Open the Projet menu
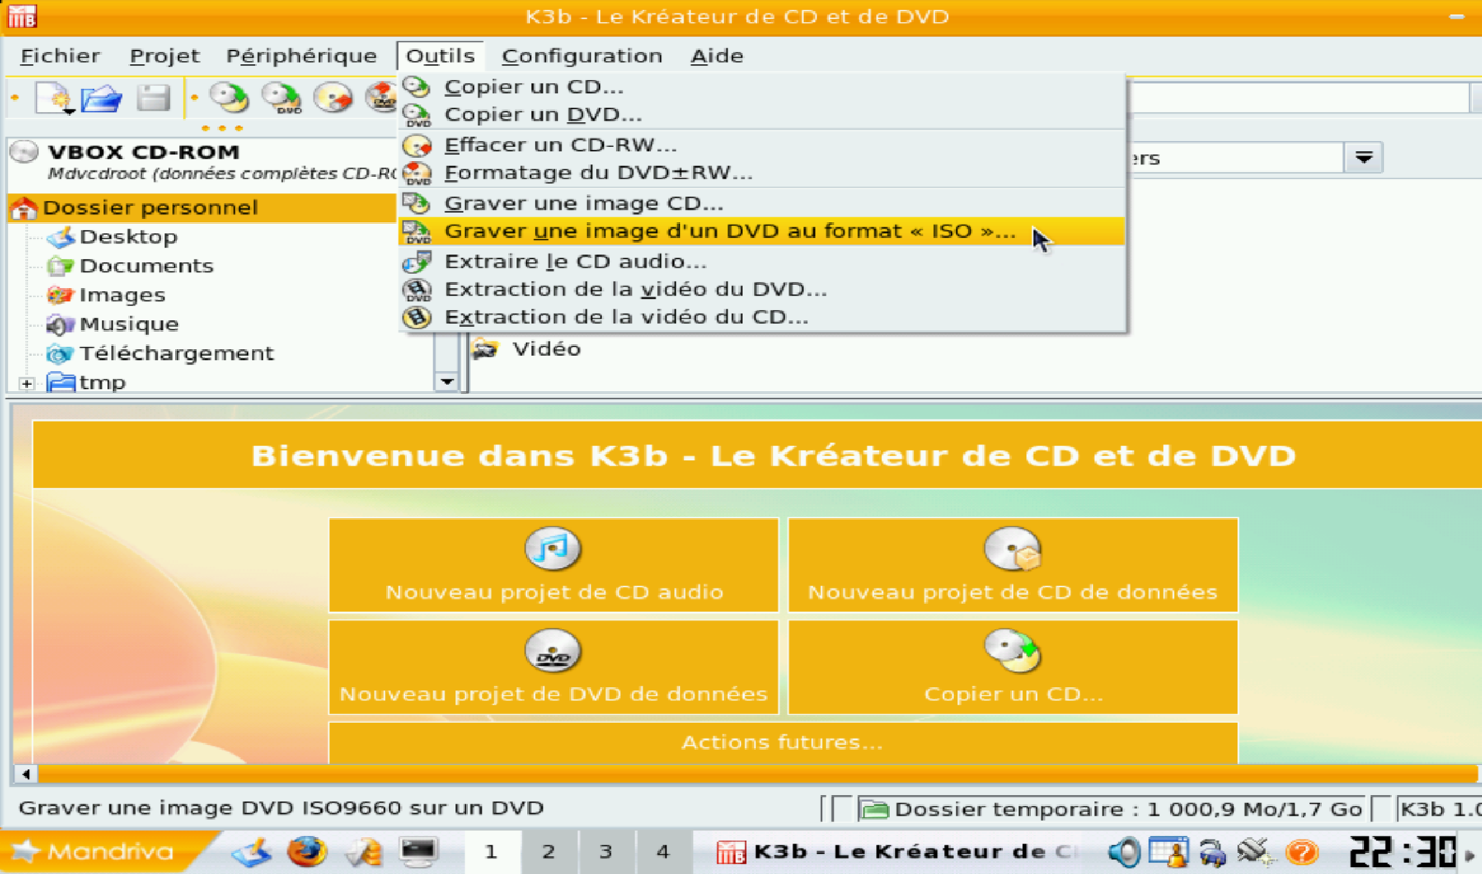Viewport: 1482px width, 874px height. point(164,56)
